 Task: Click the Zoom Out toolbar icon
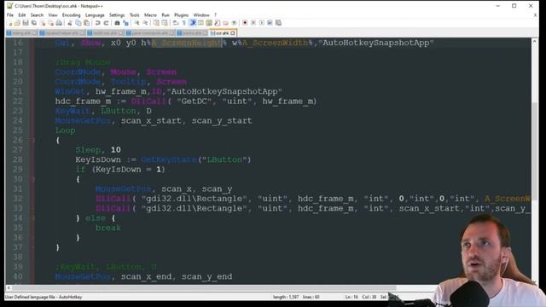(145, 23)
